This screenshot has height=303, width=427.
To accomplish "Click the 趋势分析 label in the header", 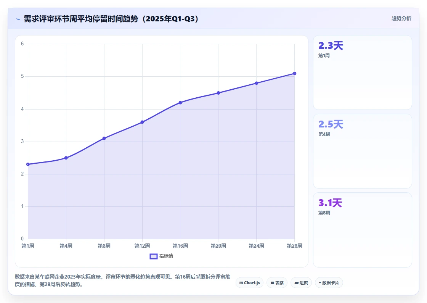I will pyautogui.click(x=401, y=18).
